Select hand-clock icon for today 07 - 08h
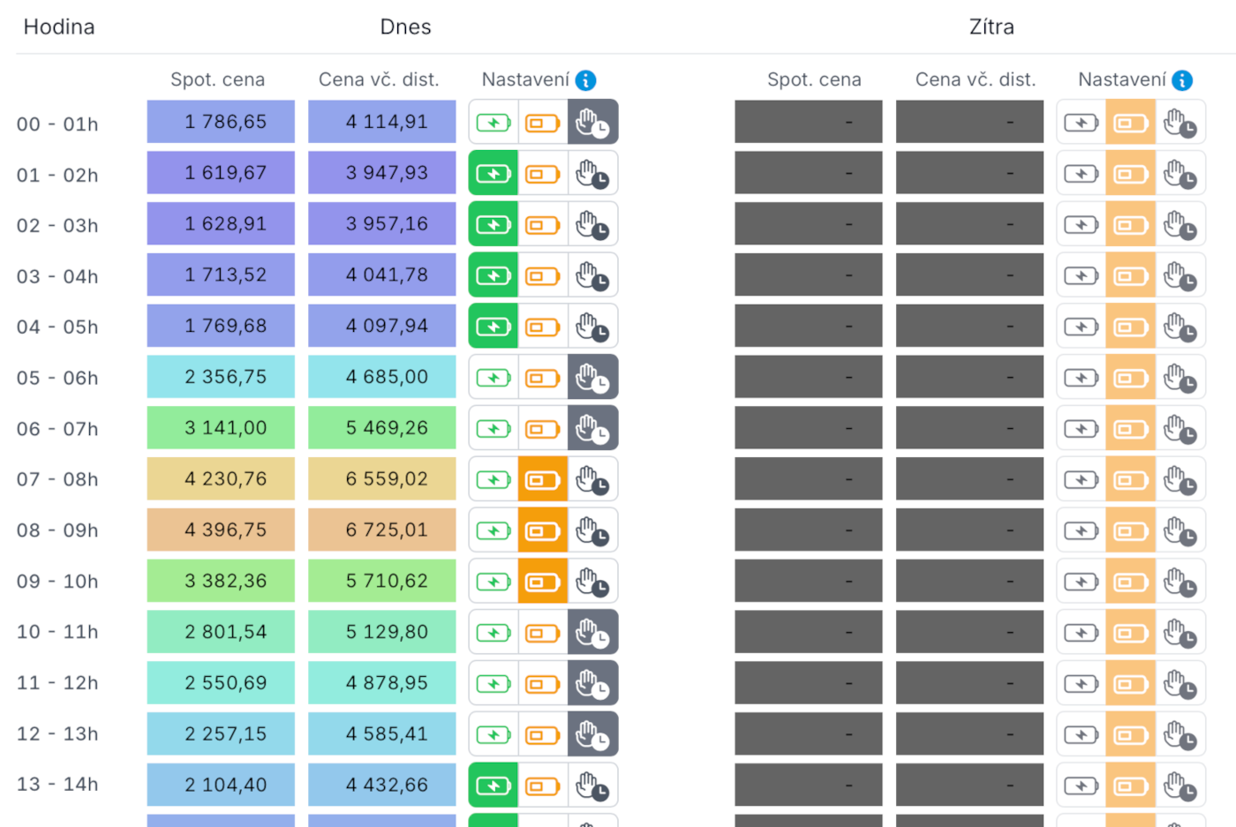This screenshot has height=827, width=1236. (x=592, y=480)
